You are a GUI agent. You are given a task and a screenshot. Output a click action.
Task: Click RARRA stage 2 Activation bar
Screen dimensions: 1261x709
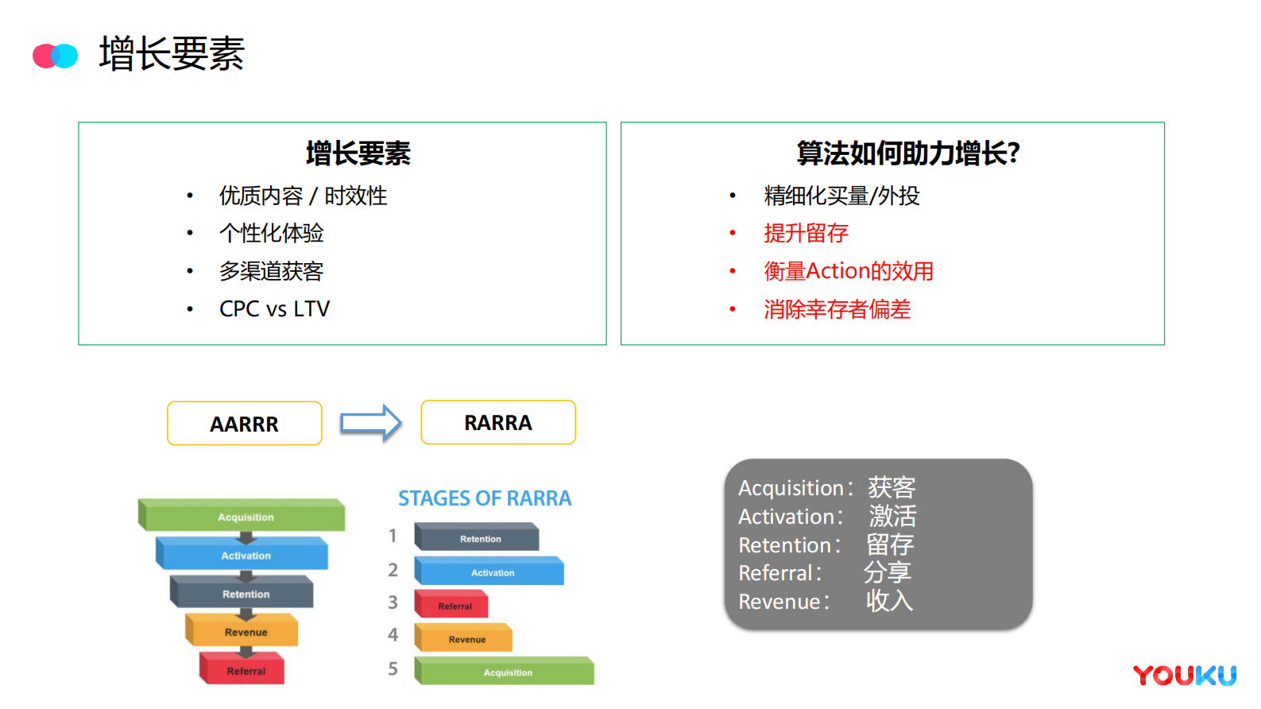click(x=489, y=571)
